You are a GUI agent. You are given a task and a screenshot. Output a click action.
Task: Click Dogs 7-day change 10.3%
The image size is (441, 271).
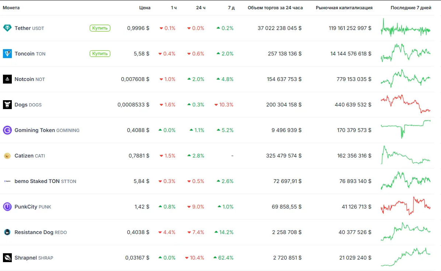click(x=224, y=105)
